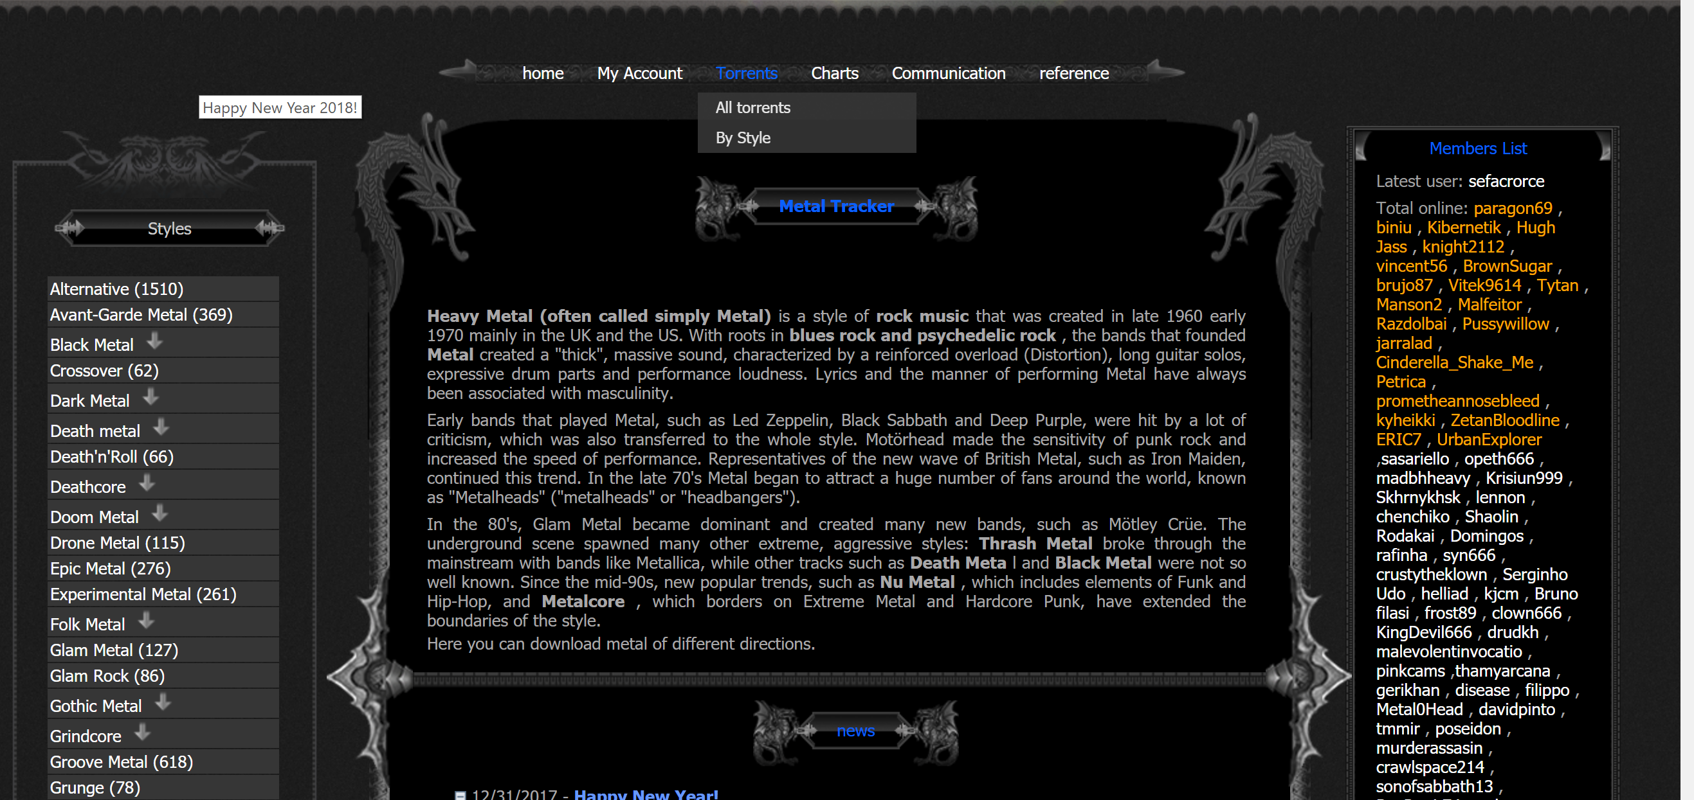Viewport: 1694px width, 800px height.
Task: Open the home navigation link
Action: (540, 73)
